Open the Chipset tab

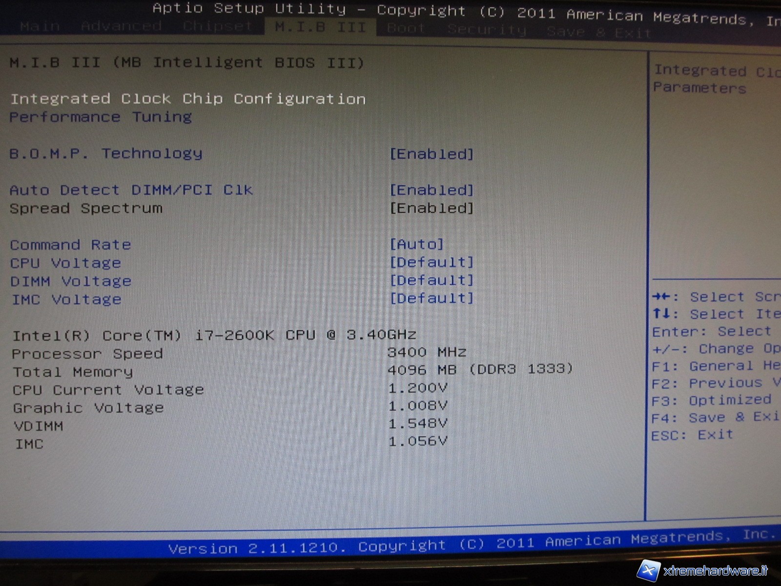tap(217, 26)
